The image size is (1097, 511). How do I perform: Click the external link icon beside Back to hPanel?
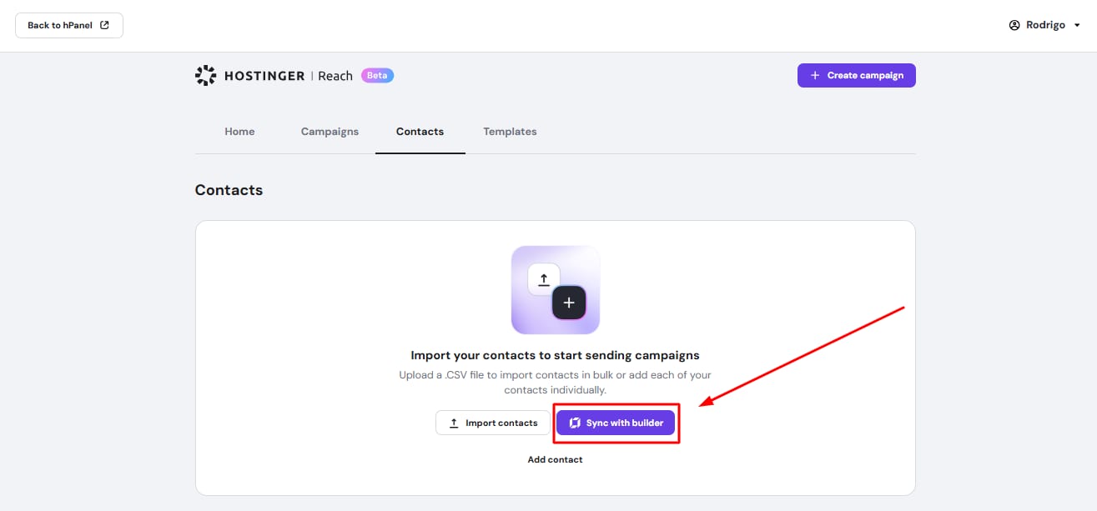[105, 25]
